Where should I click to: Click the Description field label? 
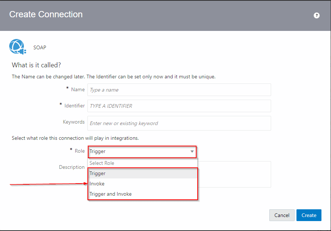click(72, 167)
